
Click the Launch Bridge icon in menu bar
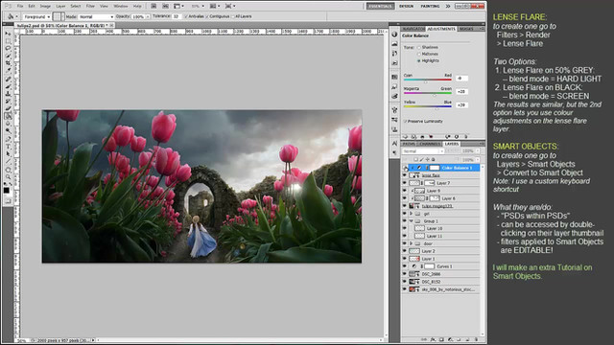(153, 6)
